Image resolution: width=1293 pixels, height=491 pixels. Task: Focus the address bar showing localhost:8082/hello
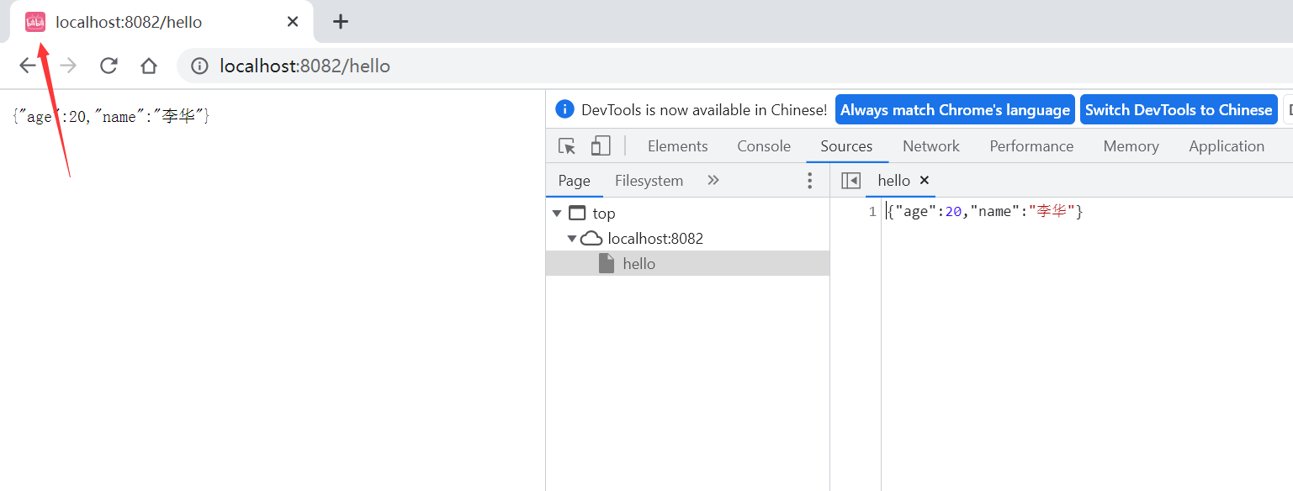coord(734,66)
